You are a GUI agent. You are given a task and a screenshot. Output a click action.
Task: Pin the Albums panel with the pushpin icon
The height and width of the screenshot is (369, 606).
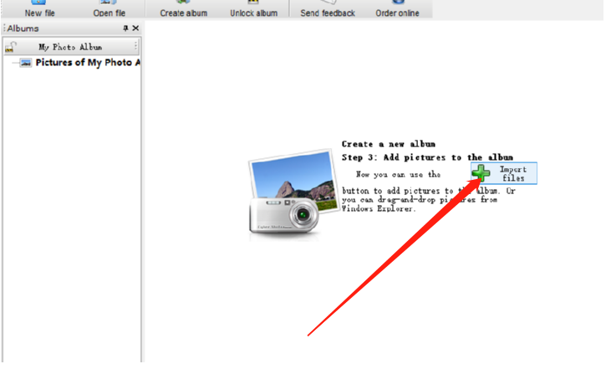(x=125, y=28)
